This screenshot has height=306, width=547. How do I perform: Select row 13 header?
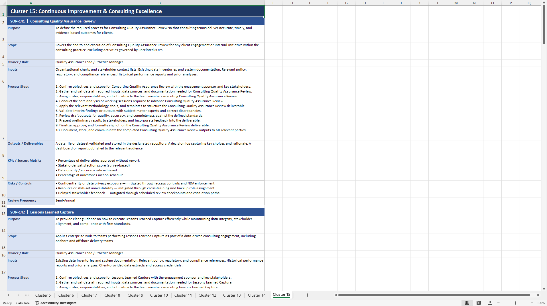tap(3, 212)
